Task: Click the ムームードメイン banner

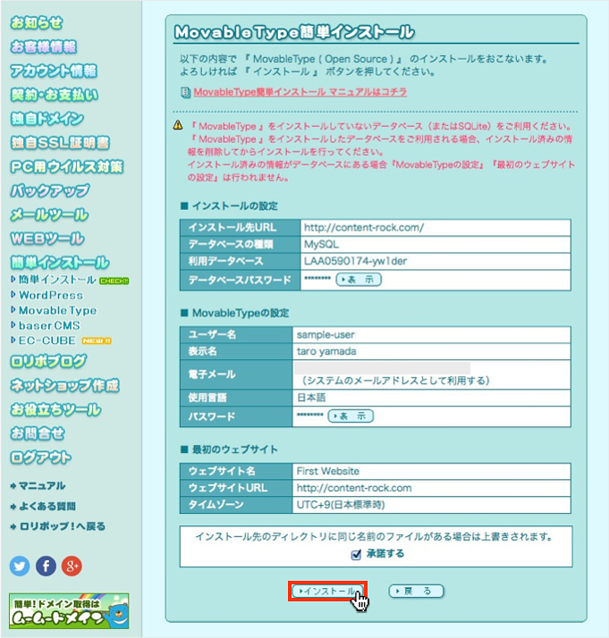Action: pos(69,610)
